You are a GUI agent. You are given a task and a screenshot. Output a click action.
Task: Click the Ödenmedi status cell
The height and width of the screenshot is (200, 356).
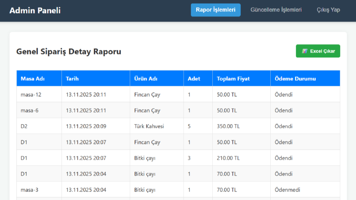coord(305,190)
